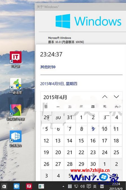
Task: Open the 软媒魔方 desktop shortcut
Action: (x=16, y=139)
